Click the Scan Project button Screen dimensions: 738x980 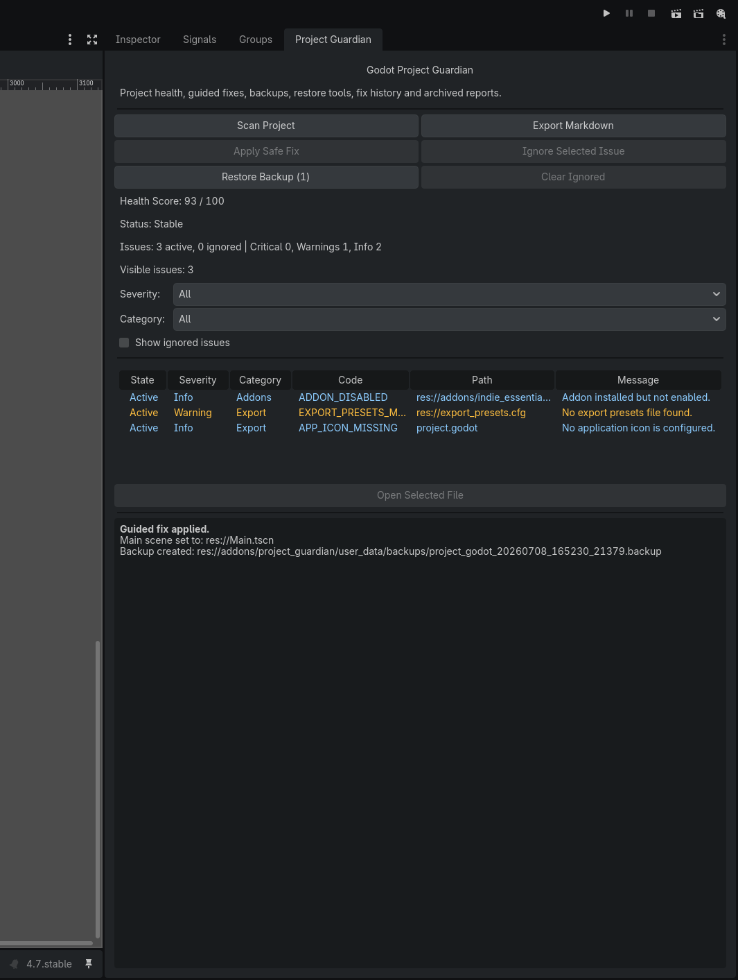click(x=266, y=126)
